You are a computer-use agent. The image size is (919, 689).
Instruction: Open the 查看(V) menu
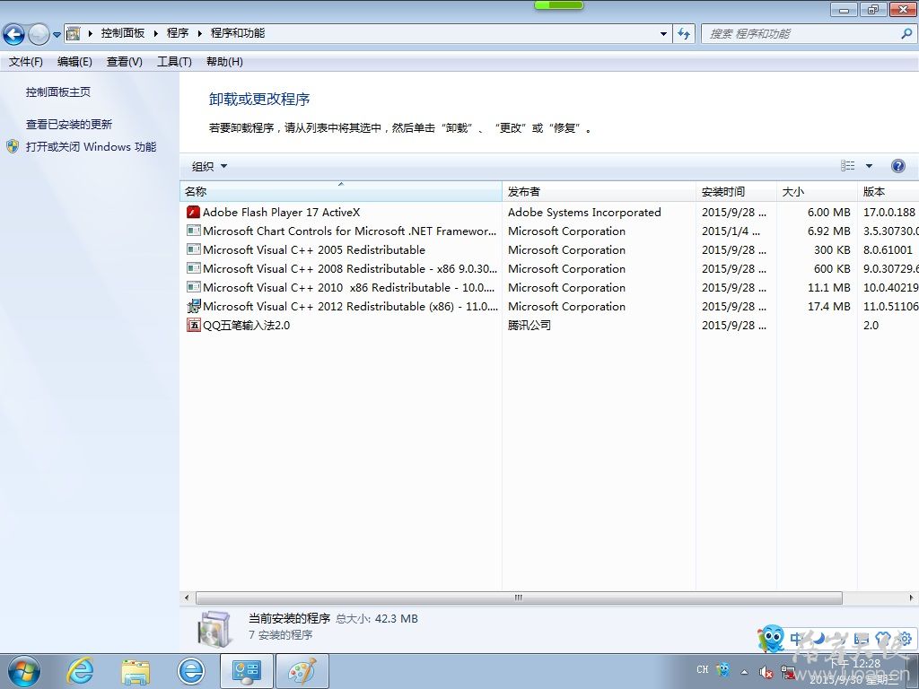coord(124,62)
